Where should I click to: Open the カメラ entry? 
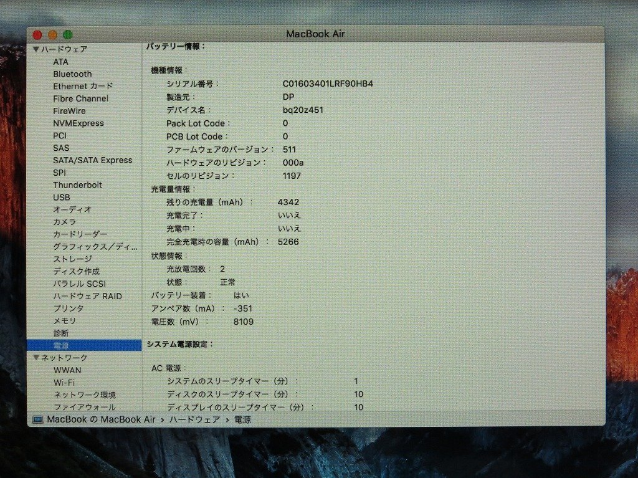pyautogui.click(x=64, y=222)
